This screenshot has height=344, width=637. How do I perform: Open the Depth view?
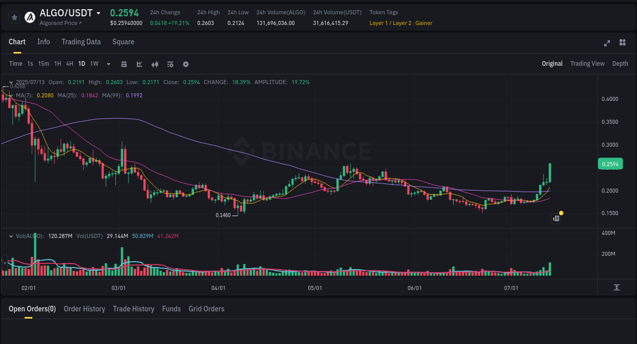pyautogui.click(x=620, y=64)
